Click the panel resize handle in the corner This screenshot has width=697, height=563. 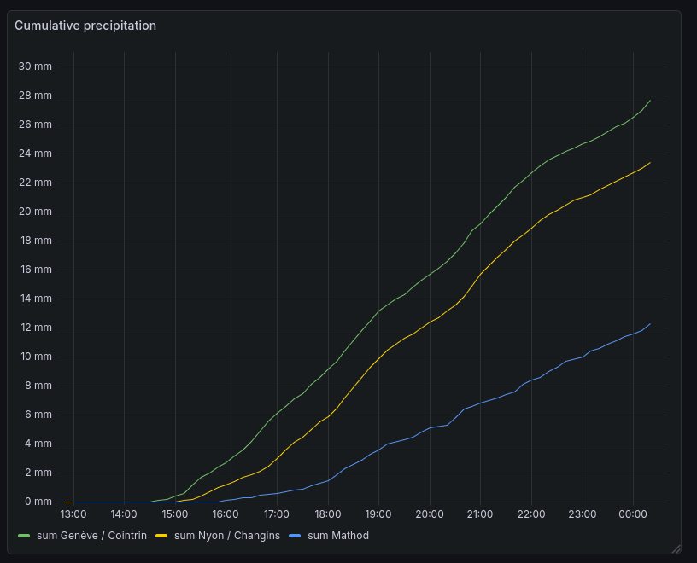tap(676, 548)
